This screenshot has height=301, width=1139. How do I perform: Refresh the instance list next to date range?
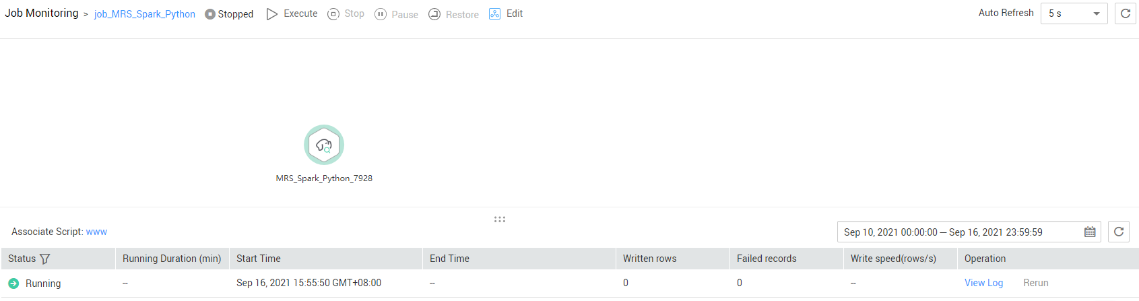click(1119, 232)
